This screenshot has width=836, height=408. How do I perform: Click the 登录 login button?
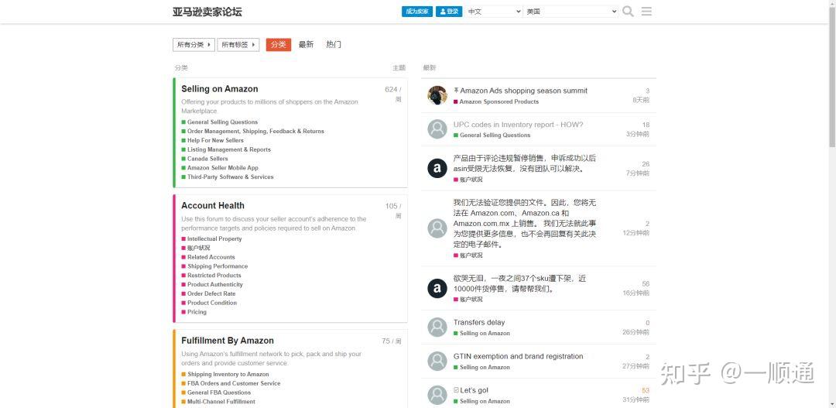point(449,11)
